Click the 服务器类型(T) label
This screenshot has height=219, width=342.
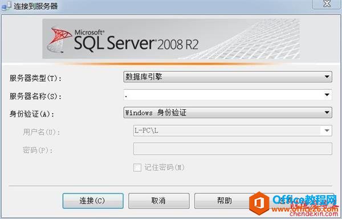pos(35,78)
